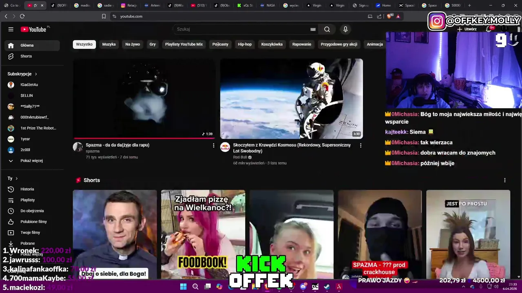Open the Skoczyłem z Krawędzi Kosmosu title
Screen dimensions: 522x293
[x=292, y=148]
